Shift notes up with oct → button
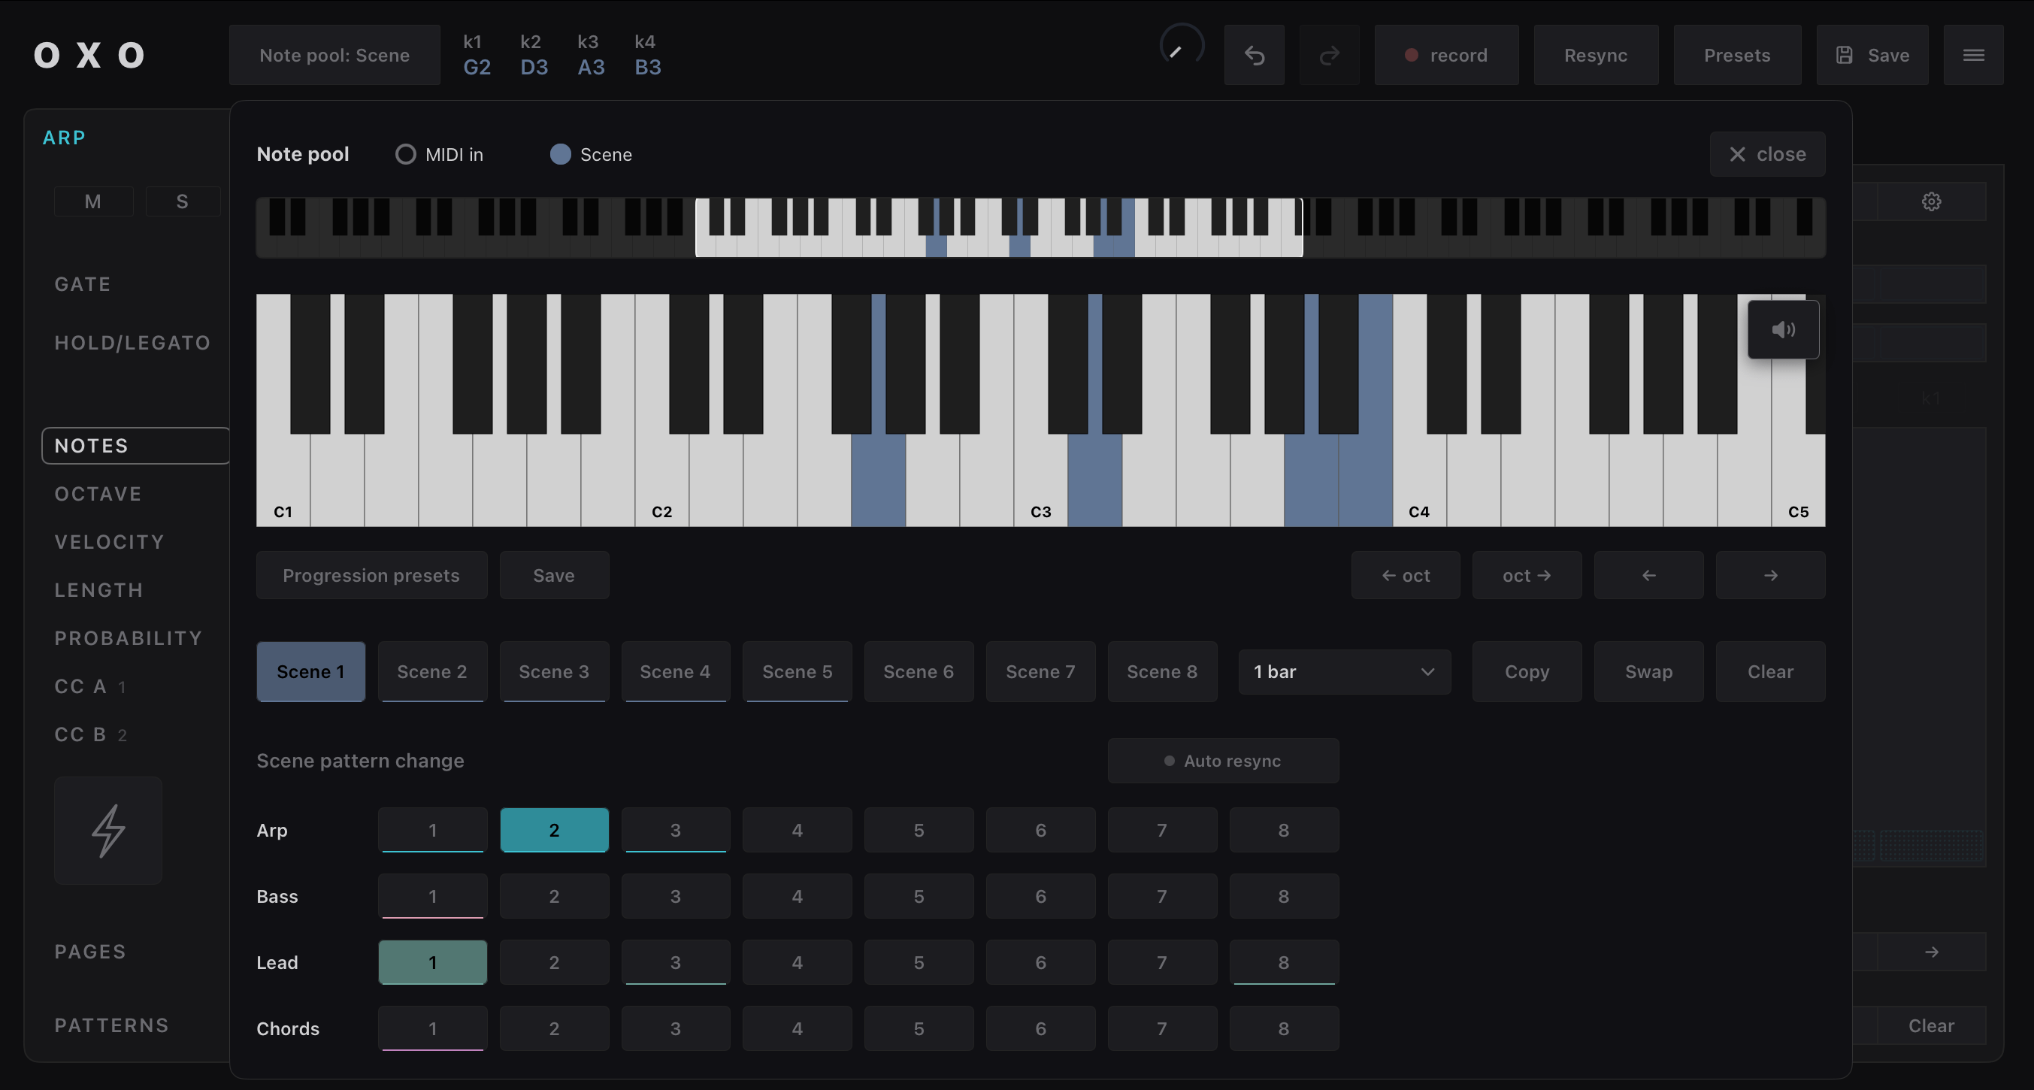The height and width of the screenshot is (1090, 2034). (1527, 575)
